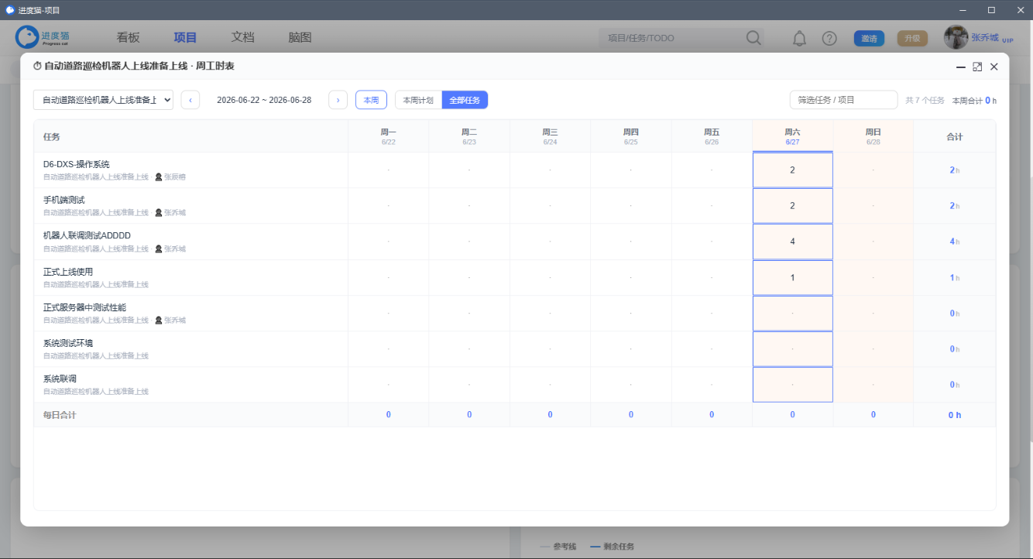The width and height of the screenshot is (1033, 559).
Task: Select the 手机端测试 task name
Action: pos(64,200)
